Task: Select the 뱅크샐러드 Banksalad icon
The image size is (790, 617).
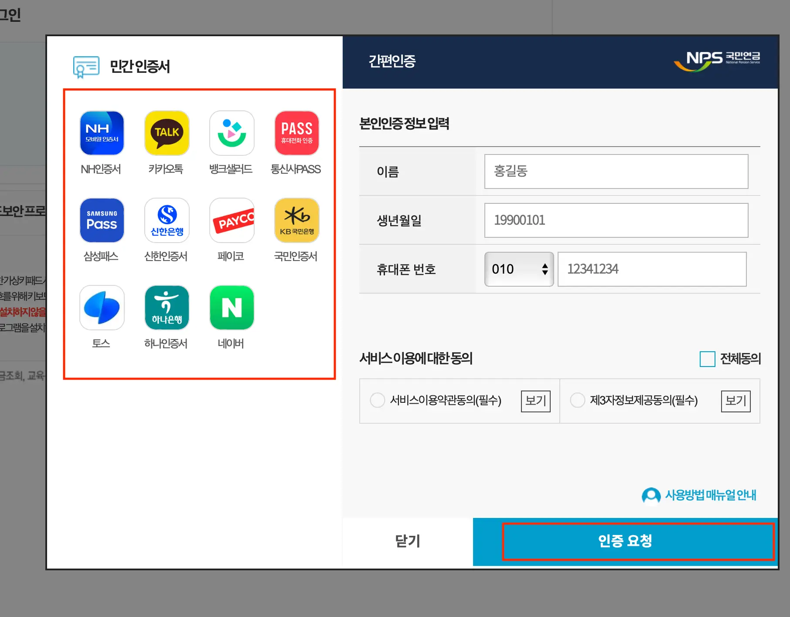Action: click(x=232, y=133)
